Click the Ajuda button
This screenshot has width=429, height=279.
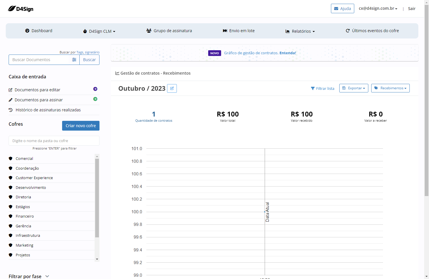pyautogui.click(x=342, y=9)
